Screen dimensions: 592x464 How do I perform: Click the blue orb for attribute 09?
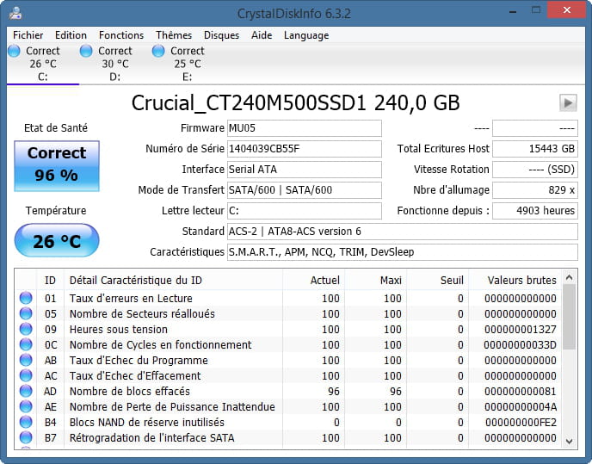coord(26,329)
